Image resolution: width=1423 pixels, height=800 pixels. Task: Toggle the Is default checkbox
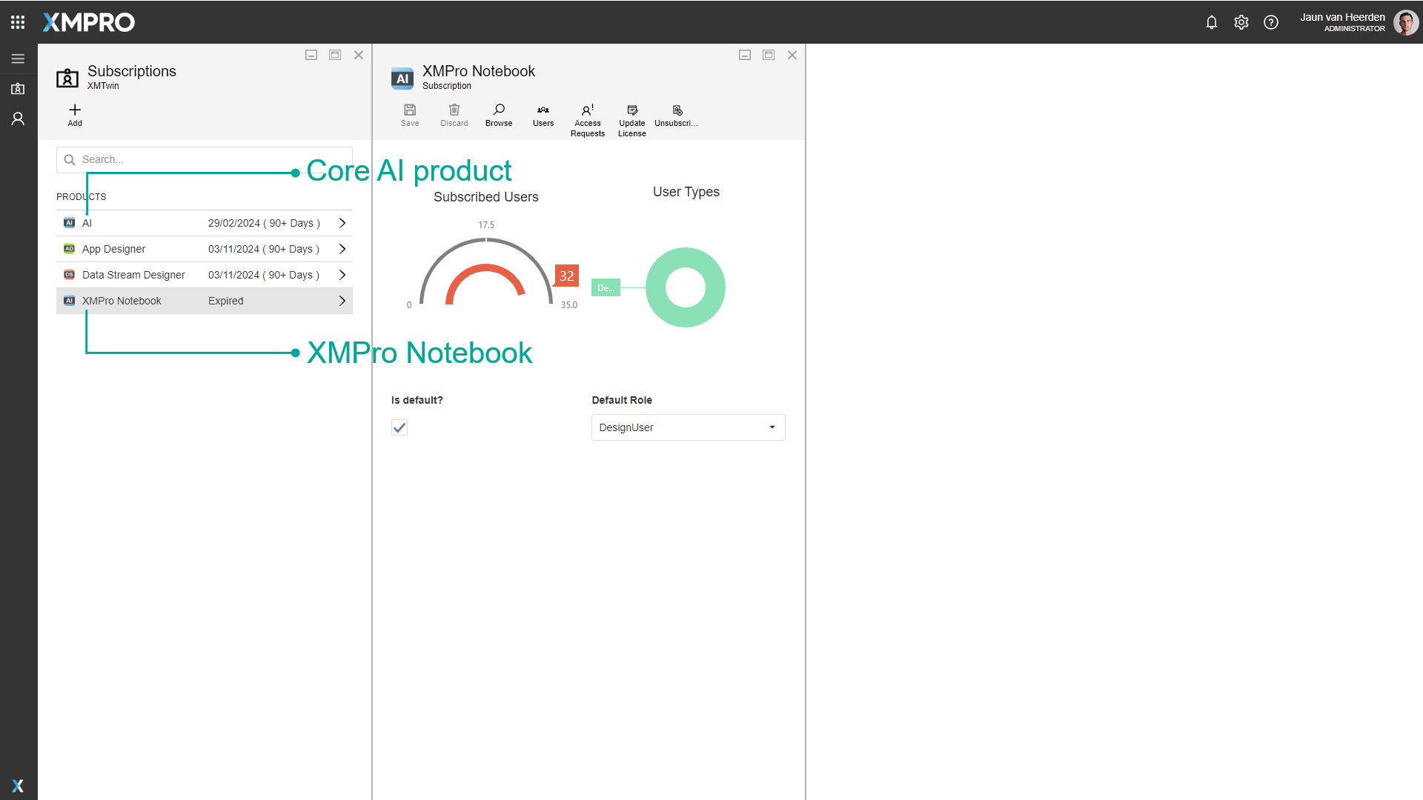coord(399,427)
